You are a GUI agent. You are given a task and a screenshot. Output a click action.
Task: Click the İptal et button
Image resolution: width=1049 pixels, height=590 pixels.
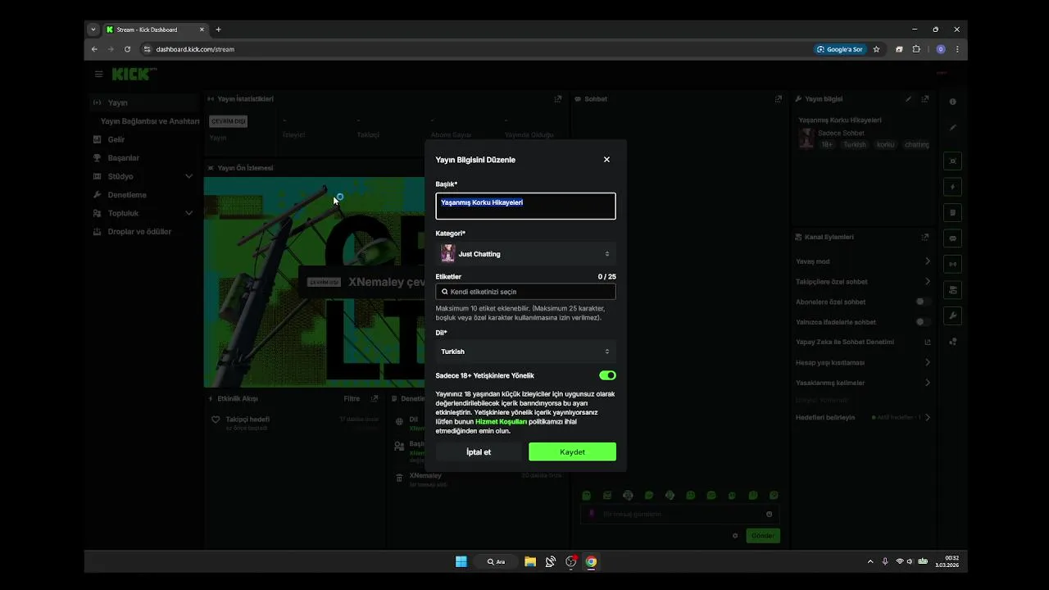point(479,452)
